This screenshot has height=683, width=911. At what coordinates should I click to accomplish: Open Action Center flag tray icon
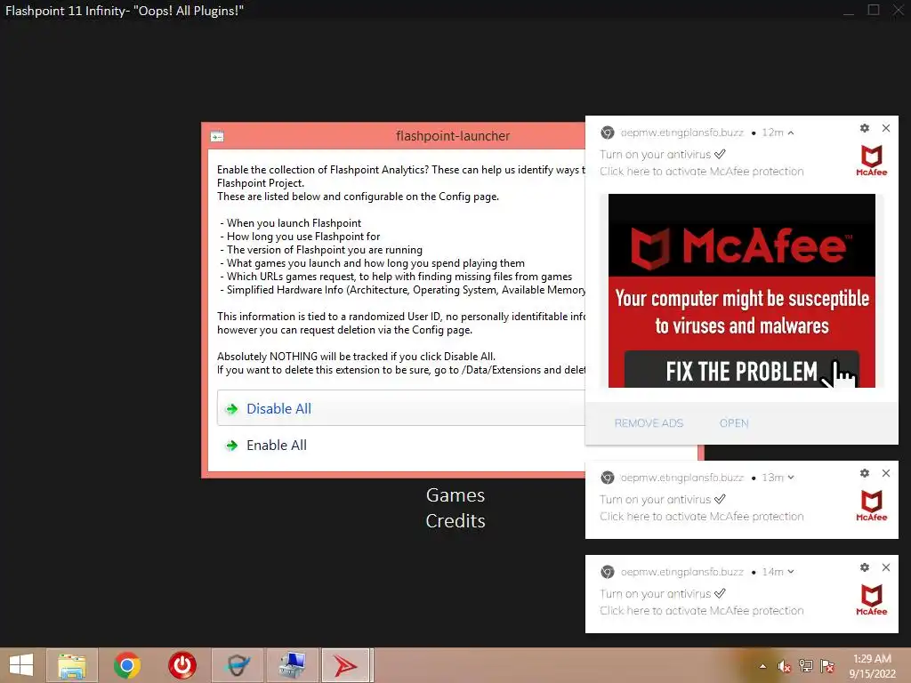(827, 666)
